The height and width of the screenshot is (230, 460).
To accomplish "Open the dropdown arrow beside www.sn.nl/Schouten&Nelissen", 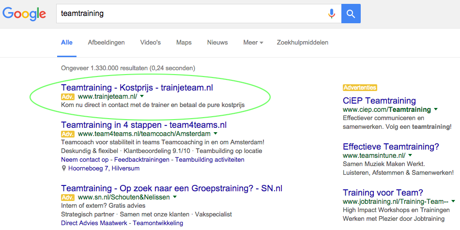I will pyautogui.click(x=175, y=197).
